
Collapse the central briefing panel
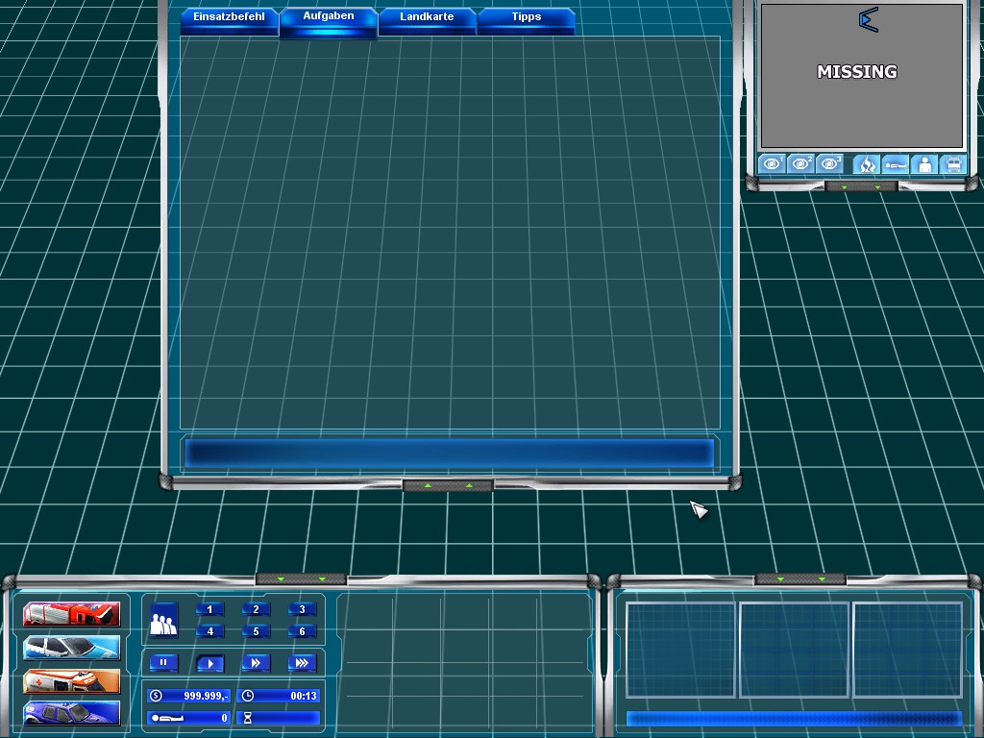click(x=448, y=486)
